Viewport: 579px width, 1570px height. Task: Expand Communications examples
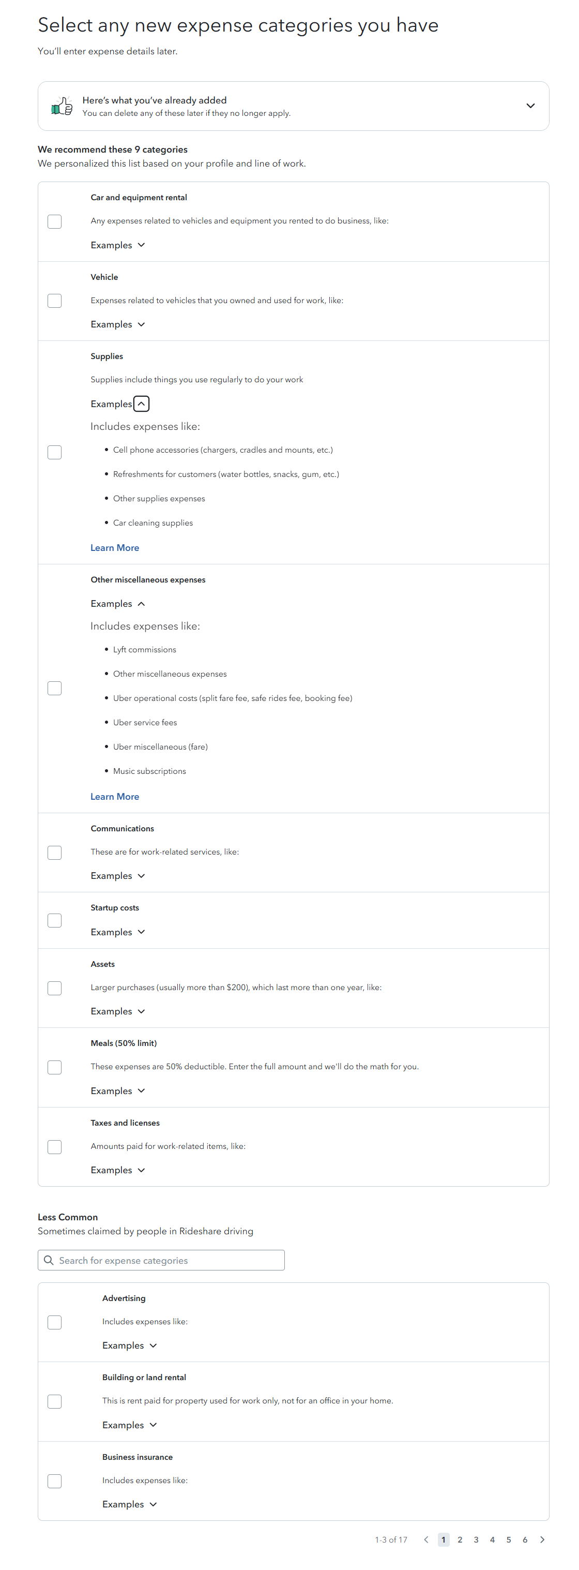point(141,876)
